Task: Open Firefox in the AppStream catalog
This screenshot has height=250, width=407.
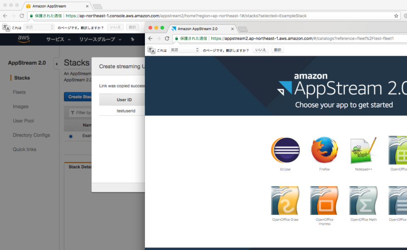Action: [x=324, y=150]
